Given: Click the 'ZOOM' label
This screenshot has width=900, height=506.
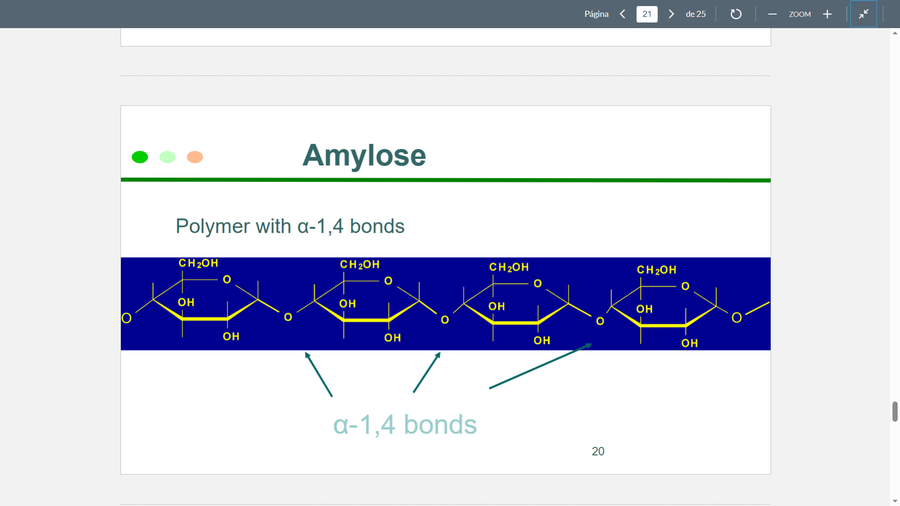Looking at the screenshot, I should coord(800,14).
